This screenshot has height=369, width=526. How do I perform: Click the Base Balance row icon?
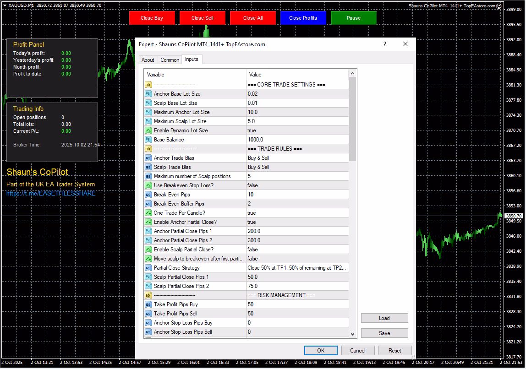(x=148, y=140)
